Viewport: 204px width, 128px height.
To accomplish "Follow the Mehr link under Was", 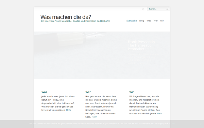I will pyautogui.click(x=69, y=110).
